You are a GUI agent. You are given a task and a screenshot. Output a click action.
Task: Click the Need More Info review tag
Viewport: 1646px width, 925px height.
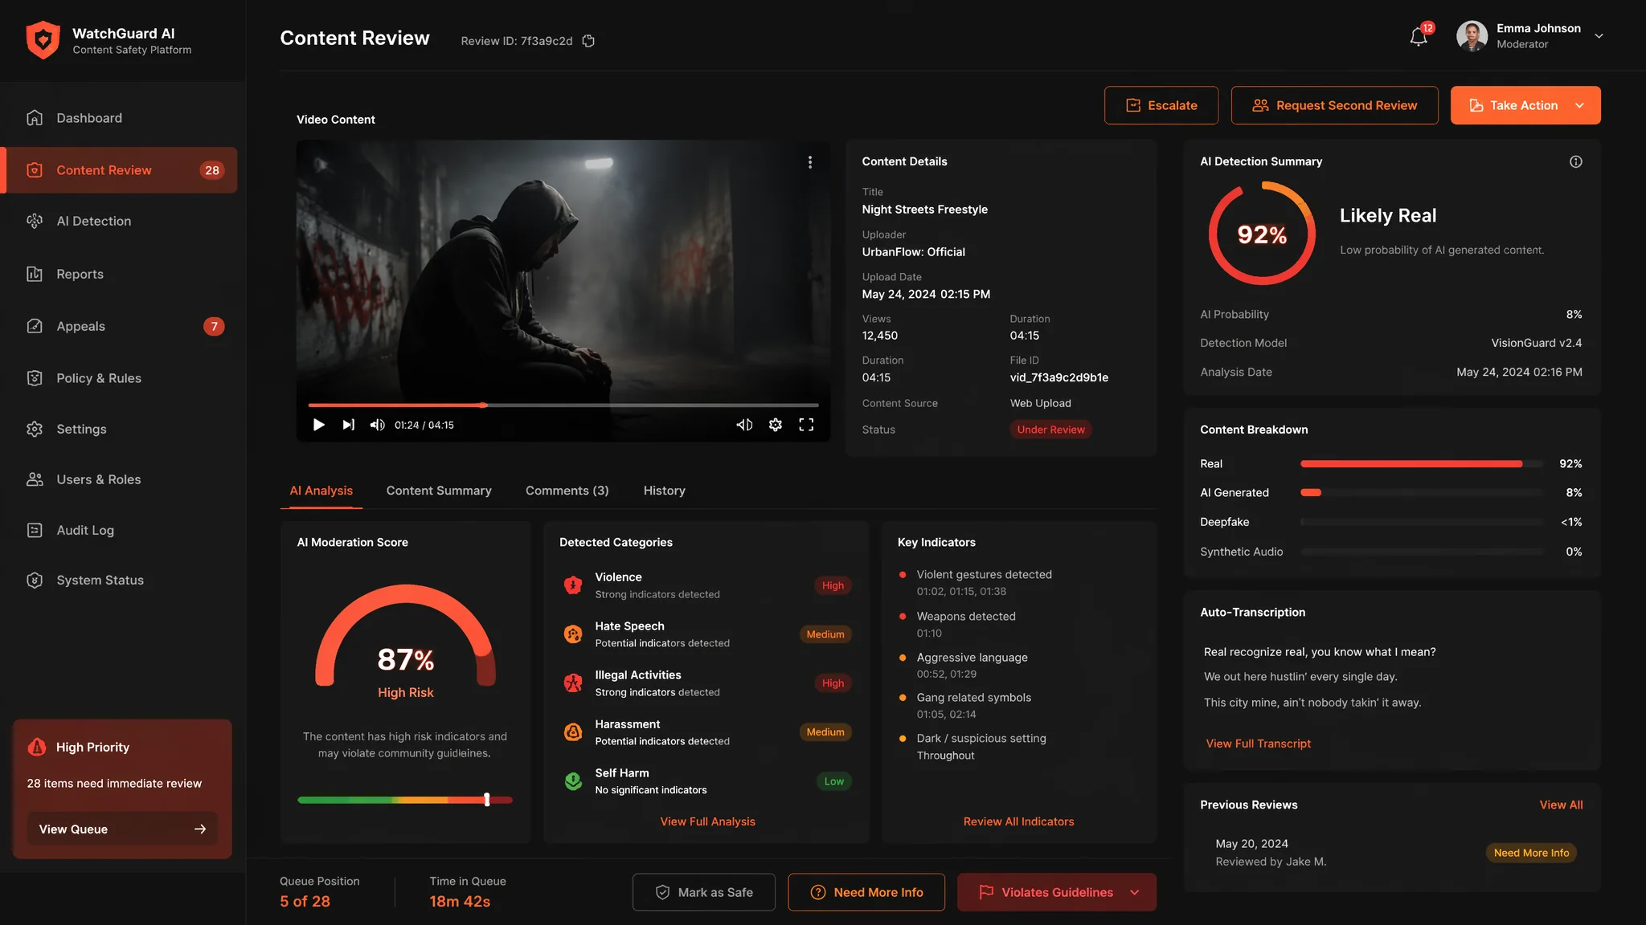[x=1531, y=853]
